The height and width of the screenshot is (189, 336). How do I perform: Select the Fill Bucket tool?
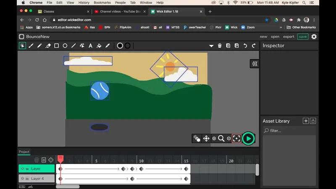(99, 46)
